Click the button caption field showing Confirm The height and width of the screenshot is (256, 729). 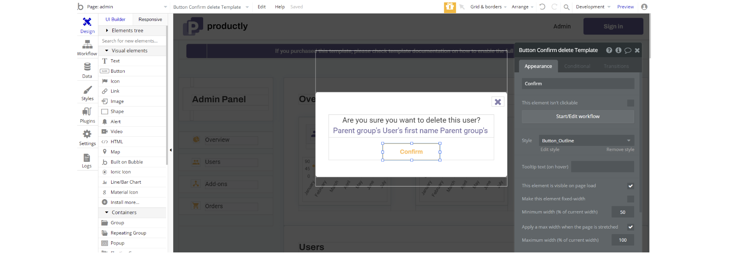(578, 83)
